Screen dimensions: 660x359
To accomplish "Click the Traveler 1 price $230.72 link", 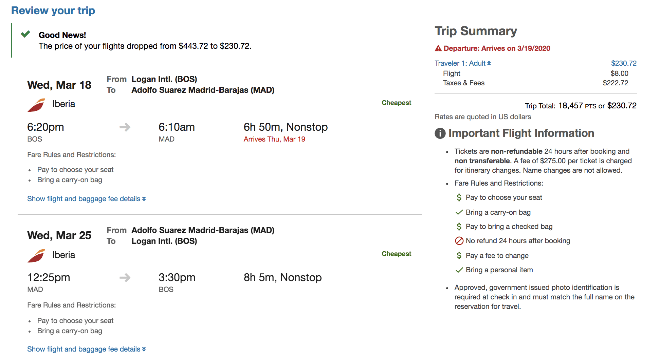I will pos(624,63).
